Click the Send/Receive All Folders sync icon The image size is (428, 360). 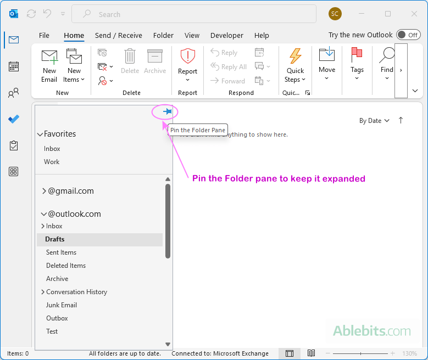[x=31, y=14]
